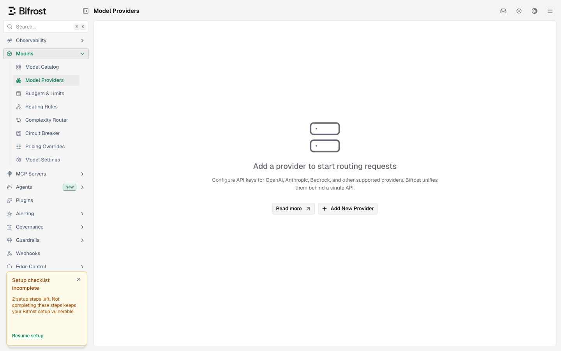The image size is (561, 351).
Task: Click Add New Provider button
Action: tap(348, 209)
